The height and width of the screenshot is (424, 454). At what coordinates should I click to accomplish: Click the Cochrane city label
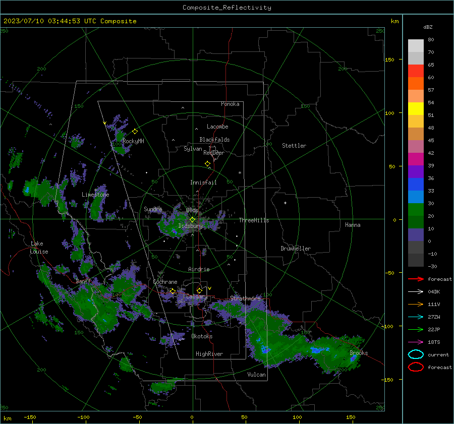tap(165, 282)
